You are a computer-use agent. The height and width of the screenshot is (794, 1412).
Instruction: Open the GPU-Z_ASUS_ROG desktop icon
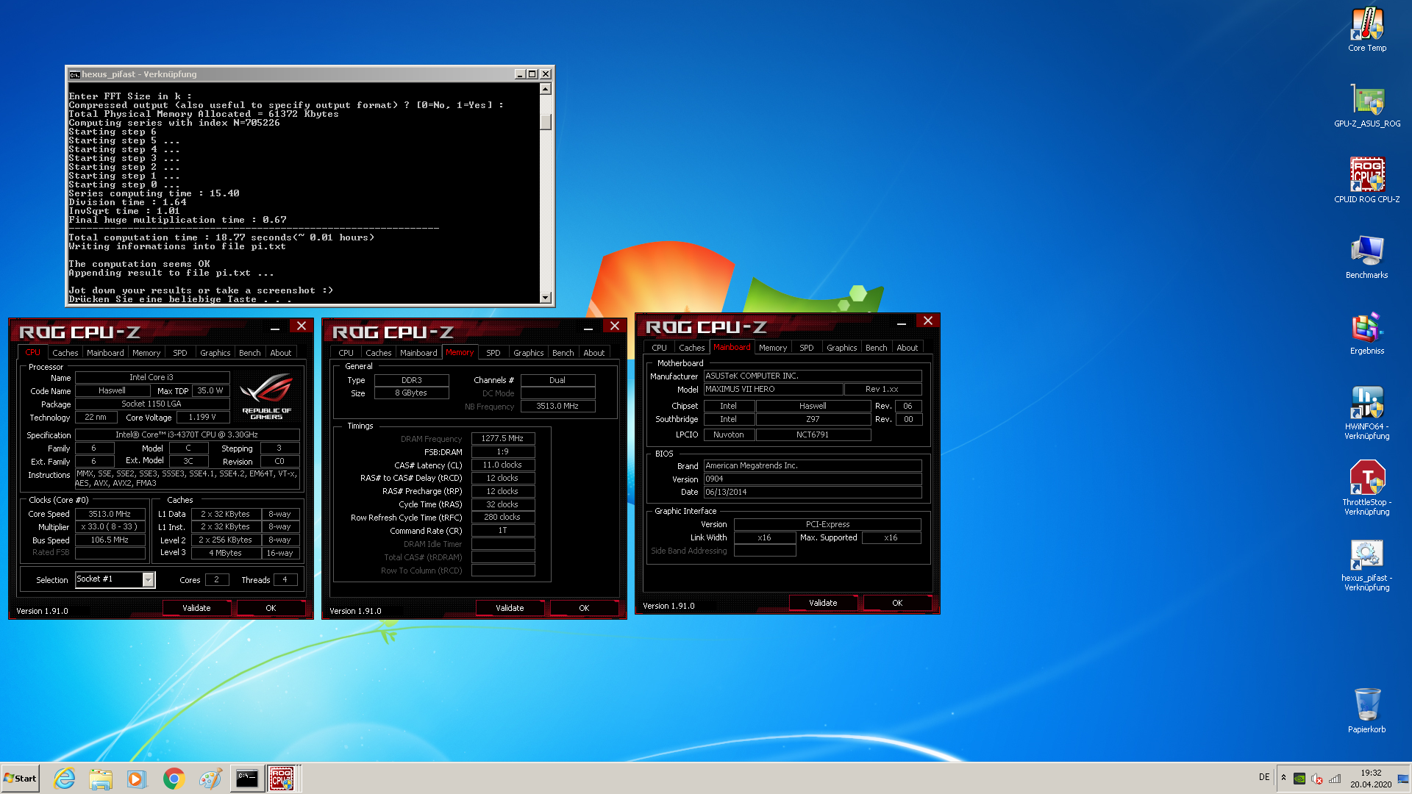[1367, 105]
